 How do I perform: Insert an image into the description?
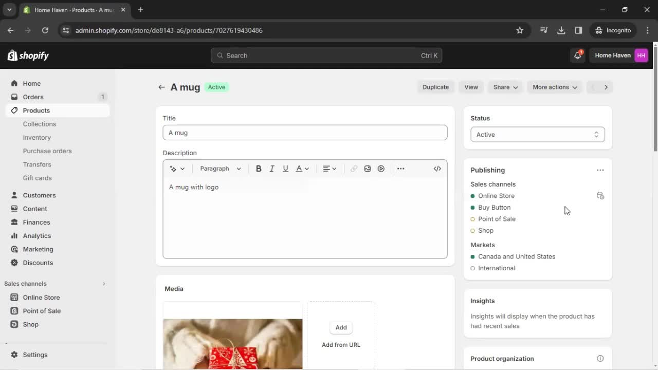click(x=367, y=168)
